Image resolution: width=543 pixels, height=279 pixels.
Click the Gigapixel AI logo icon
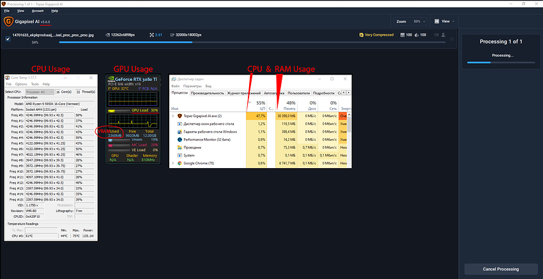click(x=8, y=22)
